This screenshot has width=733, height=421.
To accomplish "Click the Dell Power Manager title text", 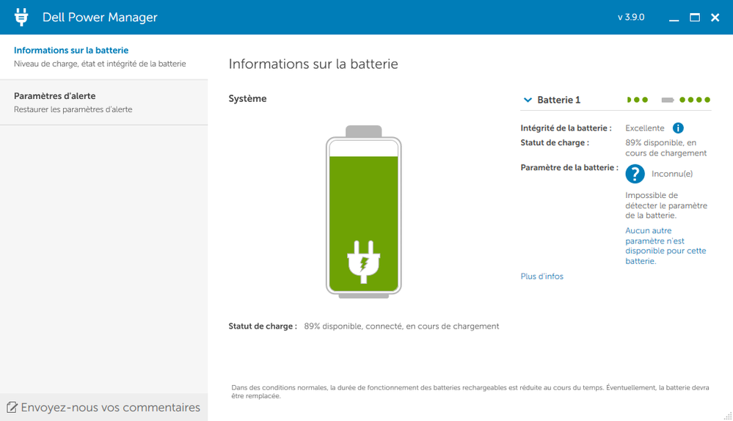I will click(x=100, y=18).
